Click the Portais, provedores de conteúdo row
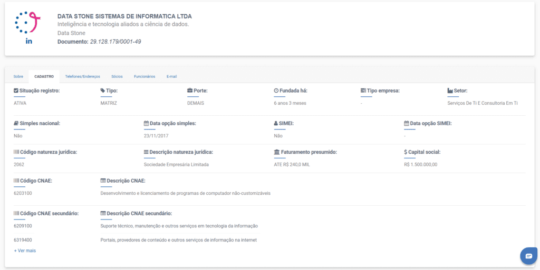 coord(179,240)
